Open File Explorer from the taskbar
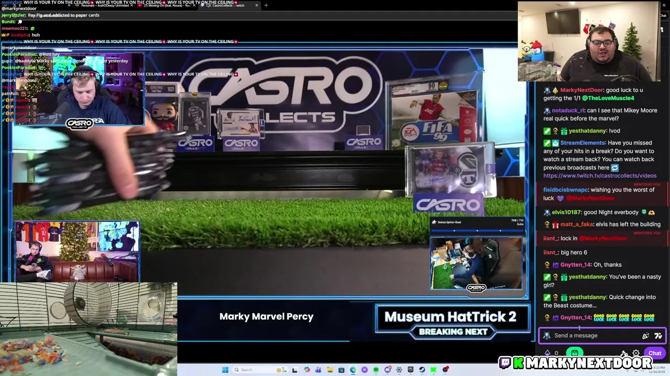This screenshot has height=376, width=670. coord(330,370)
